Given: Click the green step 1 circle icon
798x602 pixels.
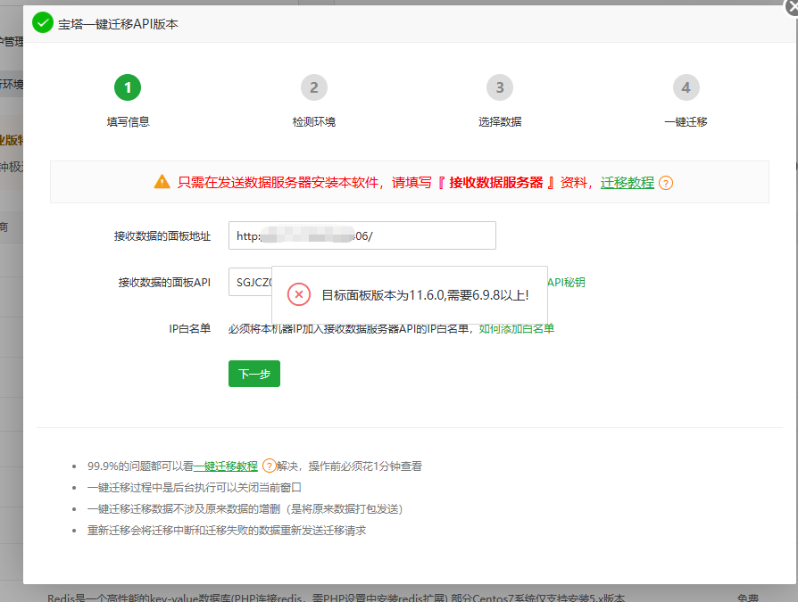Looking at the screenshot, I should click(127, 87).
